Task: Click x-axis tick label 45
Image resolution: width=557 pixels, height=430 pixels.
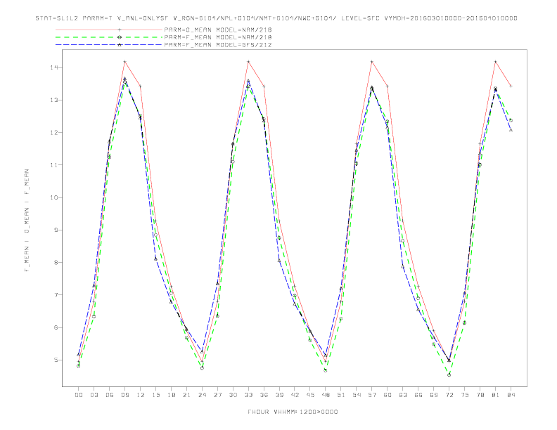Action: (x=310, y=395)
